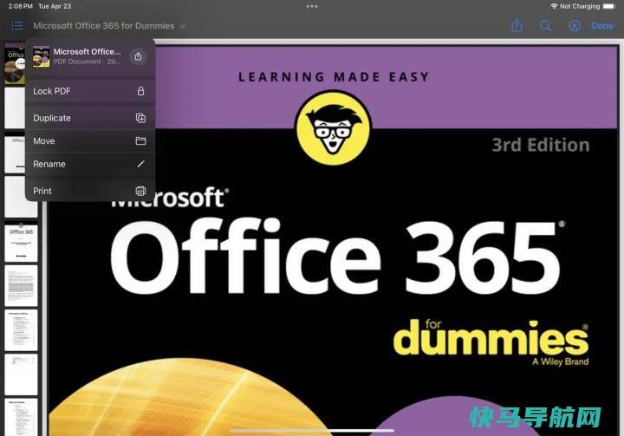Viewport: 624px width, 436px height.
Task: Tap the Microsoft Office file name in popup
Action: [x=87, y=52]
